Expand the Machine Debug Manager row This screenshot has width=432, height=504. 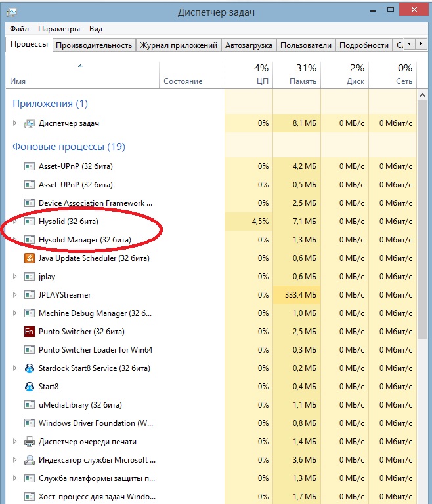click(14, 313)
